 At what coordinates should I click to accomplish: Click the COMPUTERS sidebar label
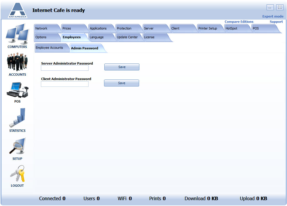coord(17,47)
